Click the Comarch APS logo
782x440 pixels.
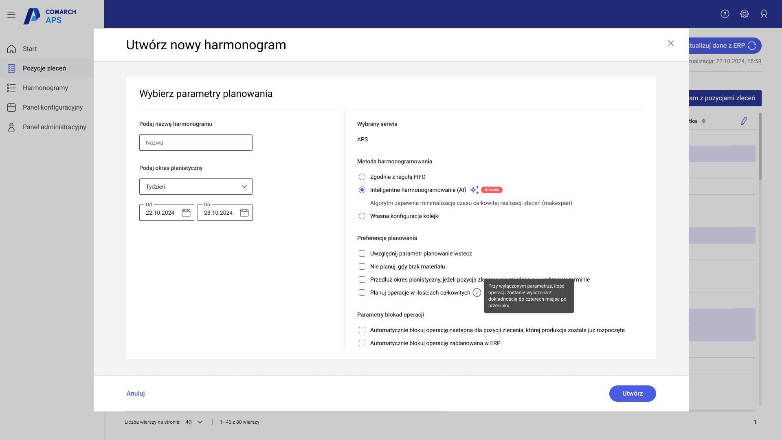tap(50, 16)
